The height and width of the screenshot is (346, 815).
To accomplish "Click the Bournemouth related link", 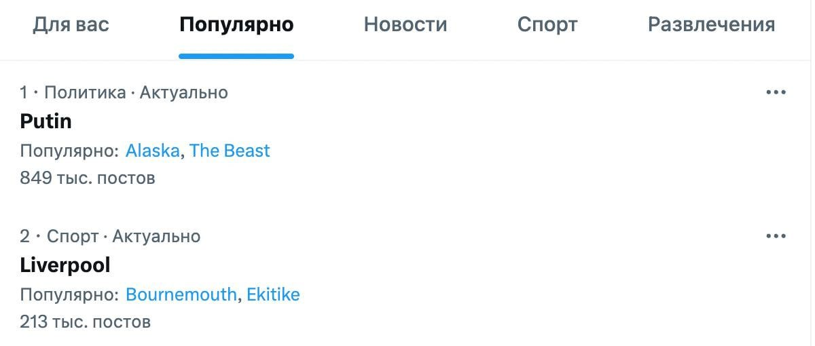I will pos(181,294).
